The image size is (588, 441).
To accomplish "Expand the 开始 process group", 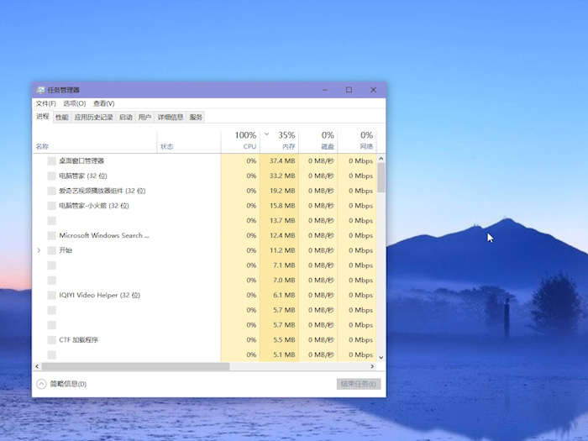I will pyautogui.click(x=39, y=250).
